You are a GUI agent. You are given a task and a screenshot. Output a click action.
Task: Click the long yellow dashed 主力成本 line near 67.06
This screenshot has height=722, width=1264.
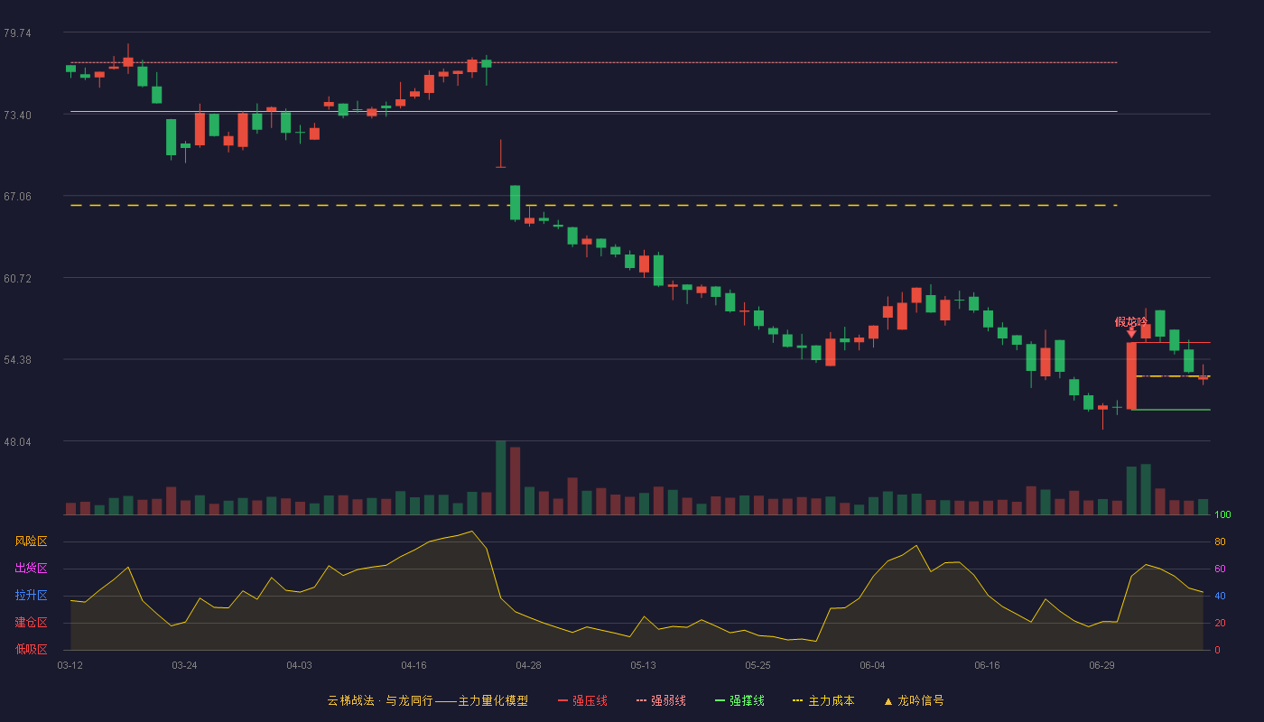(x=593, y=206)
